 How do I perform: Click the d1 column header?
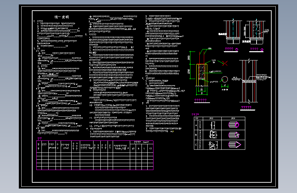(133, 149)
